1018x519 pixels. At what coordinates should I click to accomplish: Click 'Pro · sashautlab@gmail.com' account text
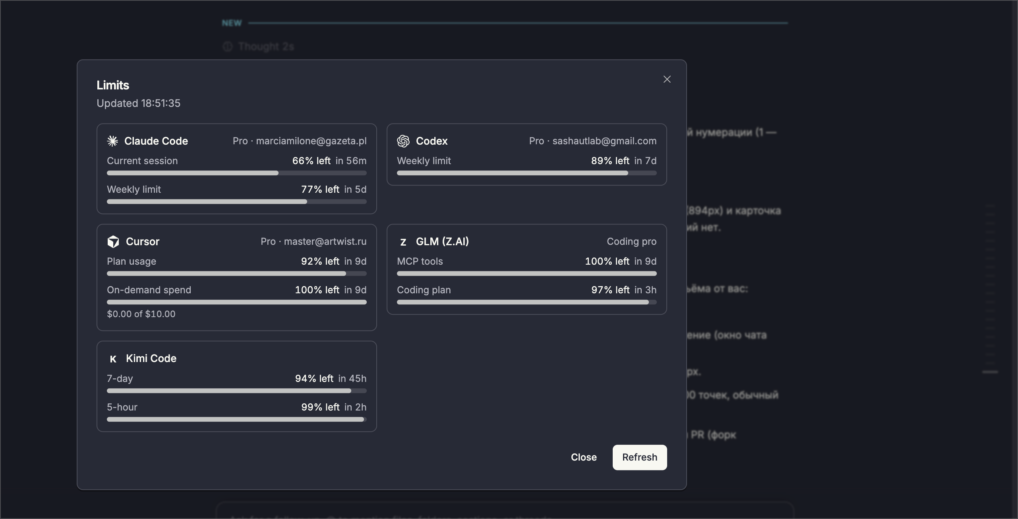click(x=593, y=141)
